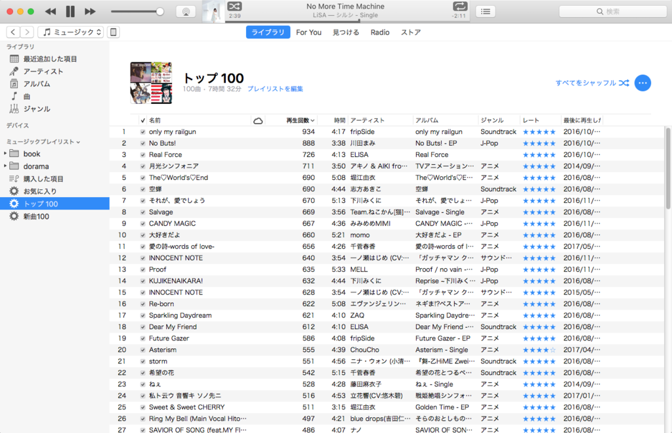This screenshot has width=672, height=433.
Task: Sort by the レート column header
Action: (541, 120)
